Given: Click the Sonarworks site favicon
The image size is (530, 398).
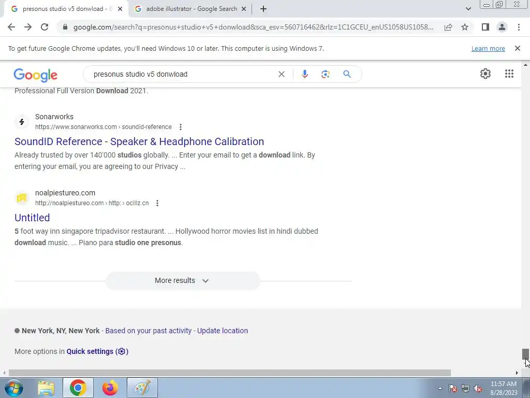Looking at the screenshot, I should pyautogui.click(x=22, y=121).
